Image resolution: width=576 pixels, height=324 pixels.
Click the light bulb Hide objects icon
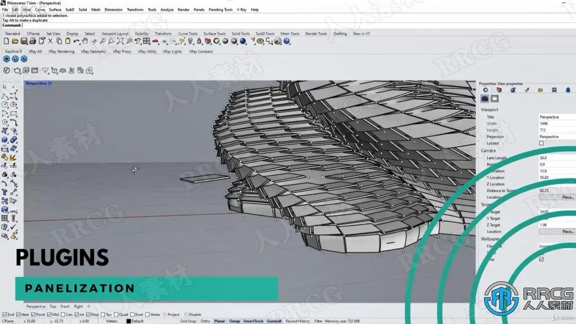[x=190, y=41]
